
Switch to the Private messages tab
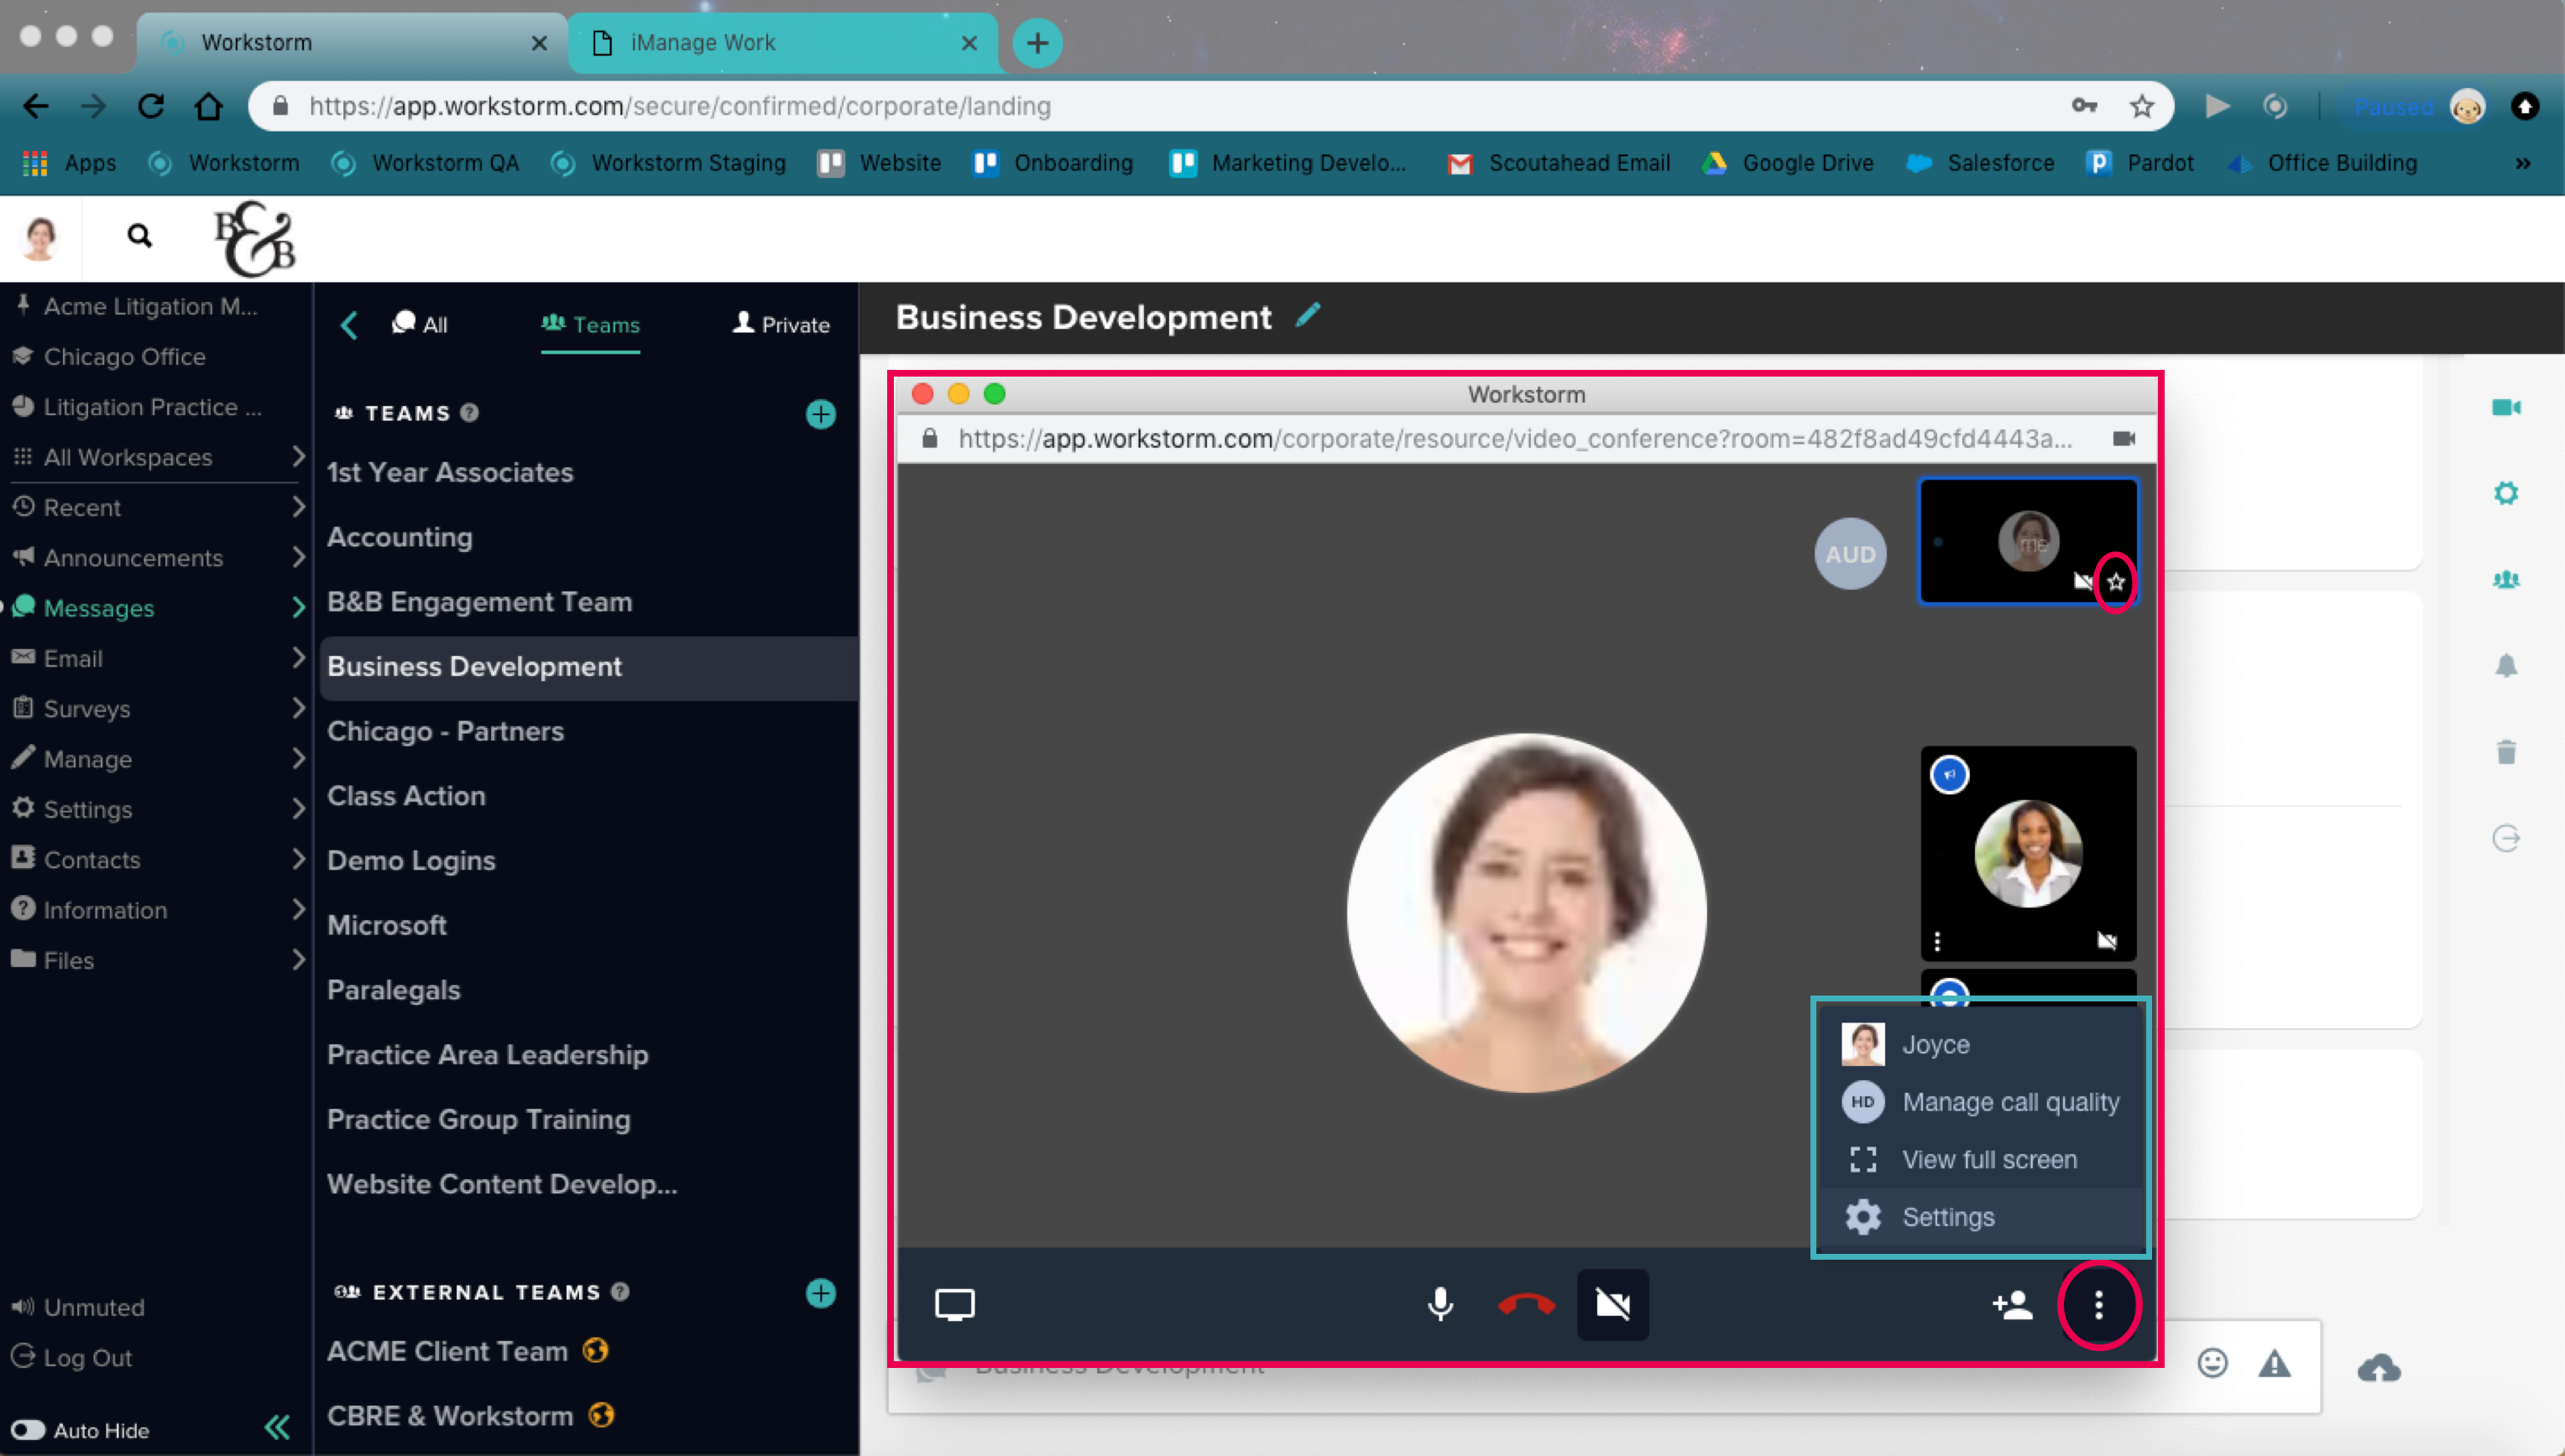(781, 324)
